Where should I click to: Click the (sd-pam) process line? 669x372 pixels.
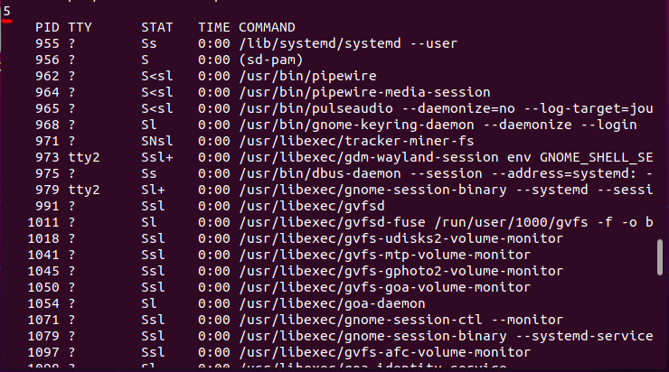[x=271, y=60]
